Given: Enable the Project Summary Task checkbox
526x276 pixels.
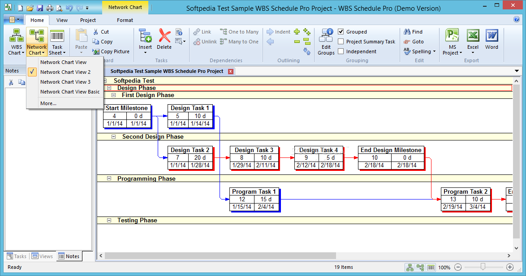Looking at the screenshot, I should point(341,42).
